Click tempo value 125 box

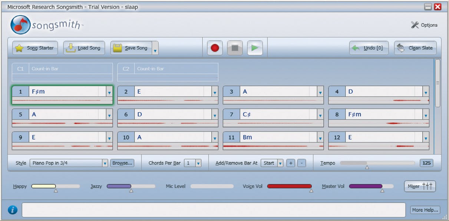[426, 163]
